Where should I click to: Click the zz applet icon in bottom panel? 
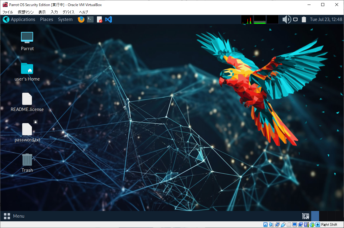306,216
